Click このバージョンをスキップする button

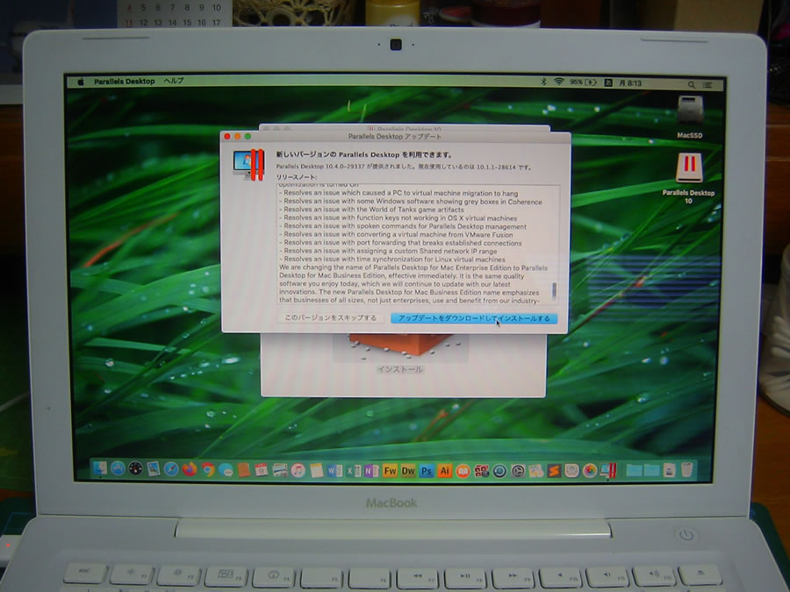tap(330, 317)
